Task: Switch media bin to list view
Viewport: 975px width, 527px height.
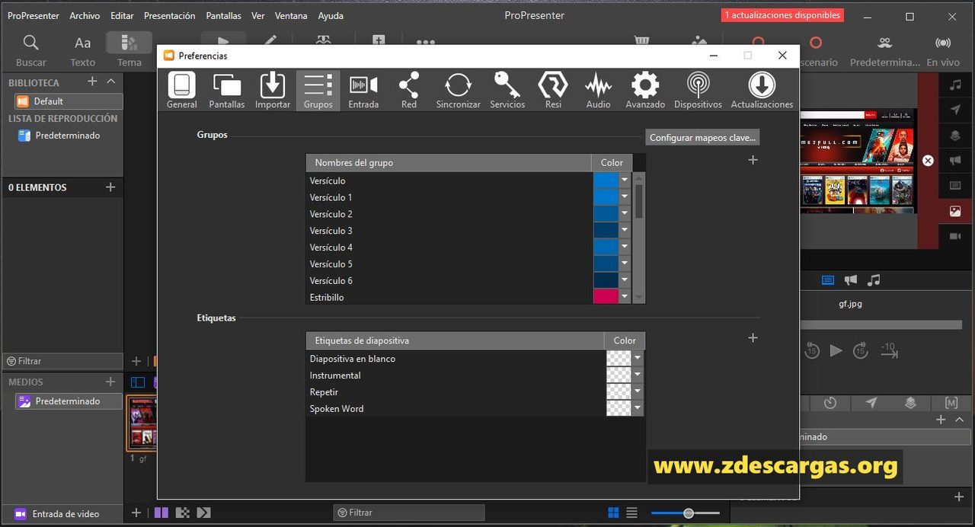Action: [x=631, y=513]
